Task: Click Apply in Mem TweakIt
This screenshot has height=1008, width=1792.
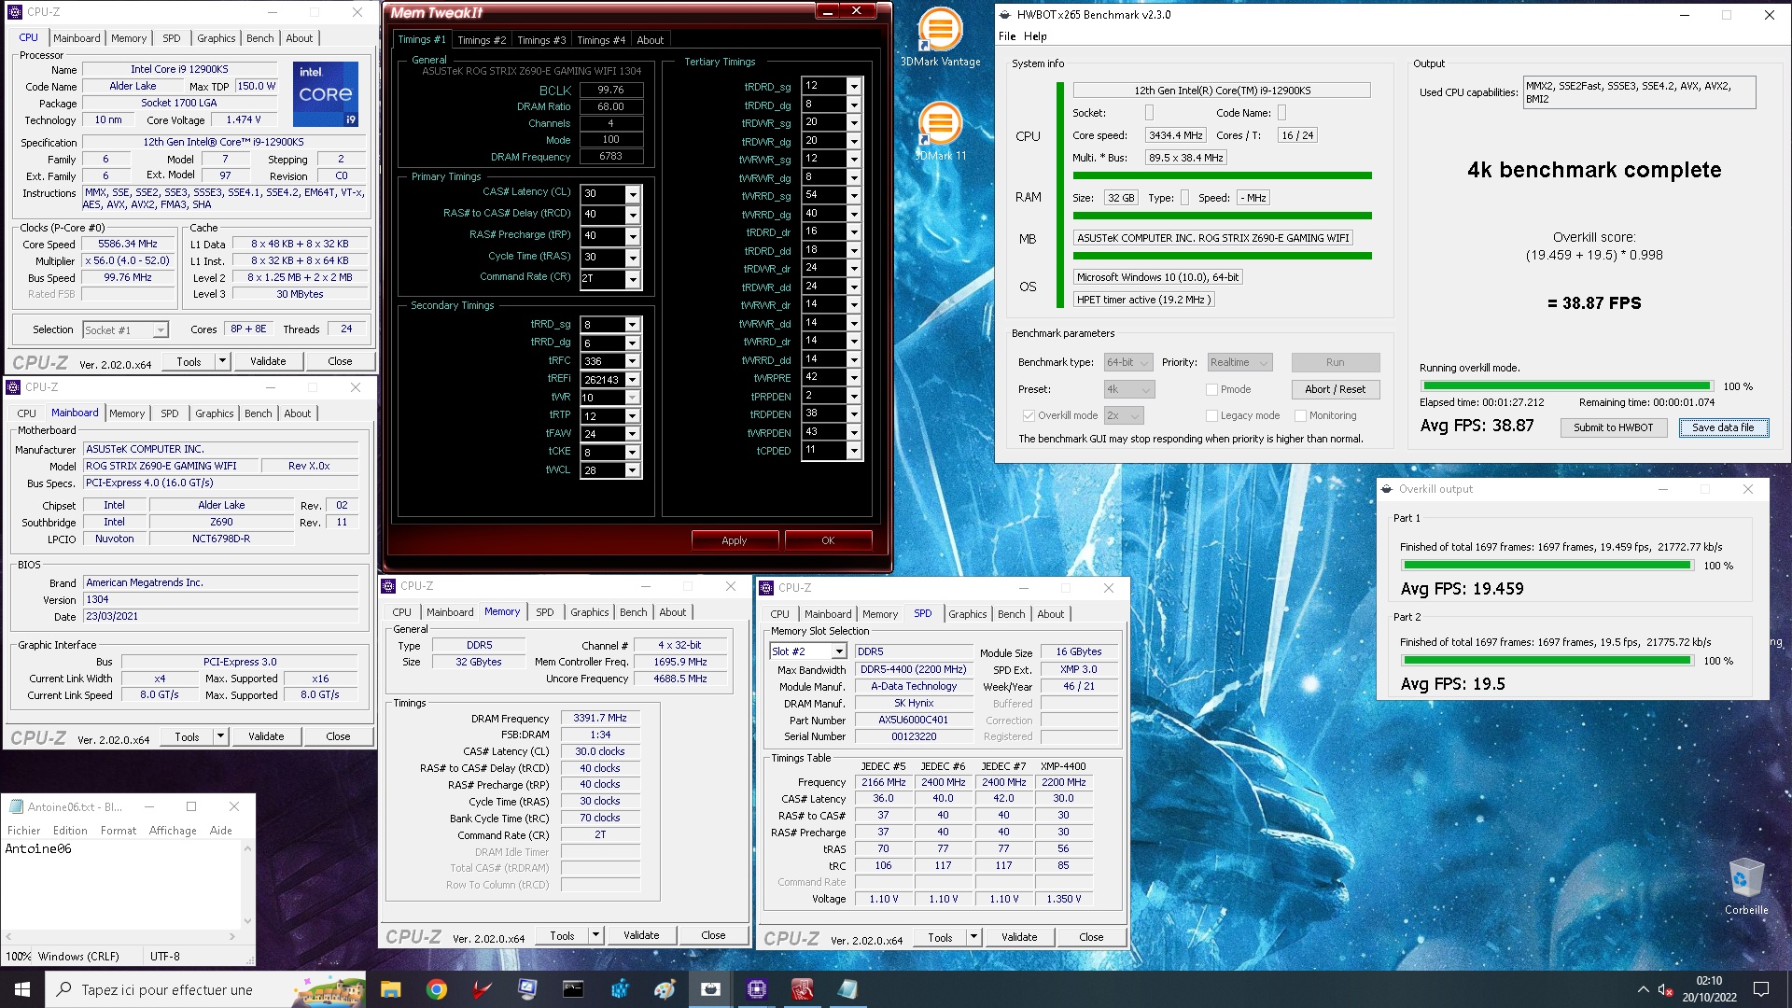Action: pyautogui.click(x=735, y=540)
